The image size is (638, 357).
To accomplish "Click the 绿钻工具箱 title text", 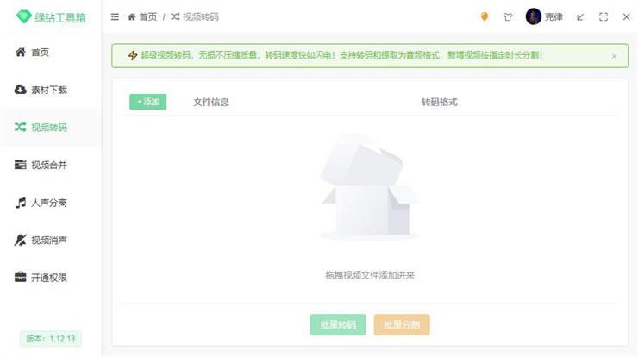I will [x=60, y=17].
